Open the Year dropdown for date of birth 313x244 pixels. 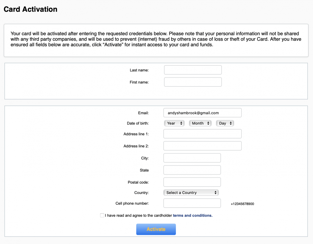(174, 123)
